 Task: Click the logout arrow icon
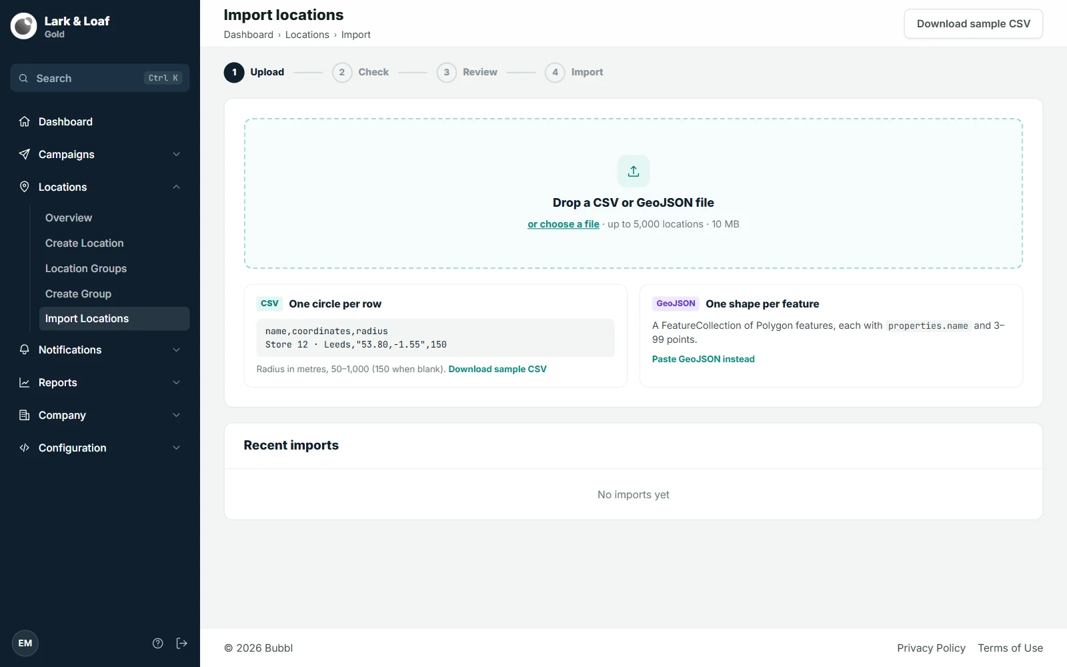[x=181, y=643]
